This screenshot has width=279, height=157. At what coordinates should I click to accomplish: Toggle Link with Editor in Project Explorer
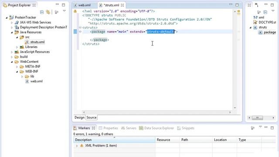[x=48, y=12]
